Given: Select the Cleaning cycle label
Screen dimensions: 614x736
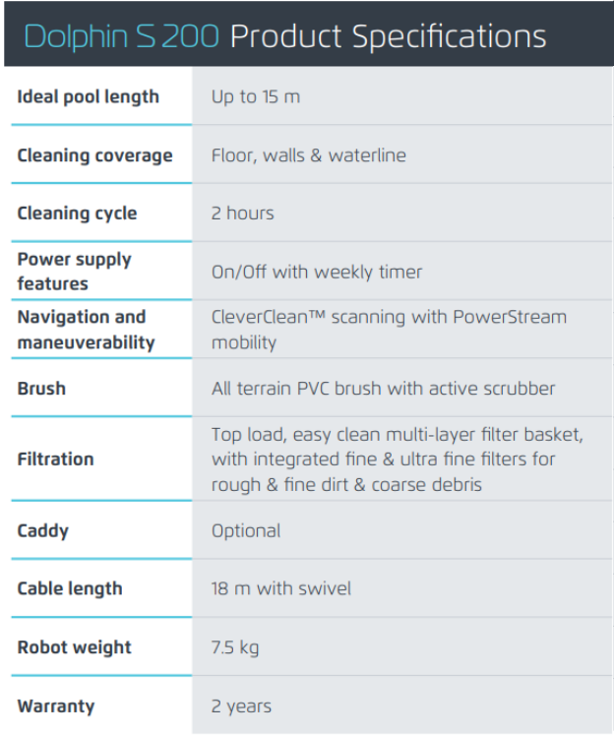Looking at the screenshot, I should click(x=77, y=214).
